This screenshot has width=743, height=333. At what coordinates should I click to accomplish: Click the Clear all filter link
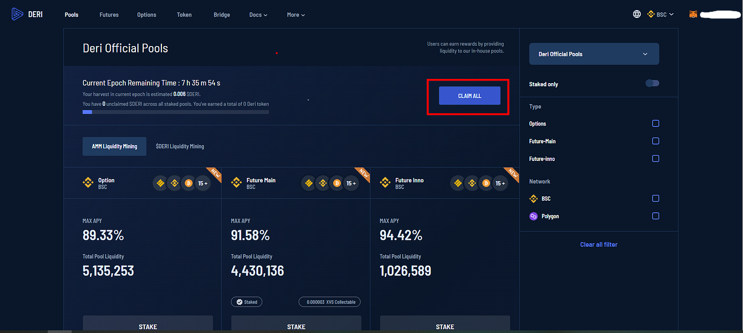tap(599, 245)
